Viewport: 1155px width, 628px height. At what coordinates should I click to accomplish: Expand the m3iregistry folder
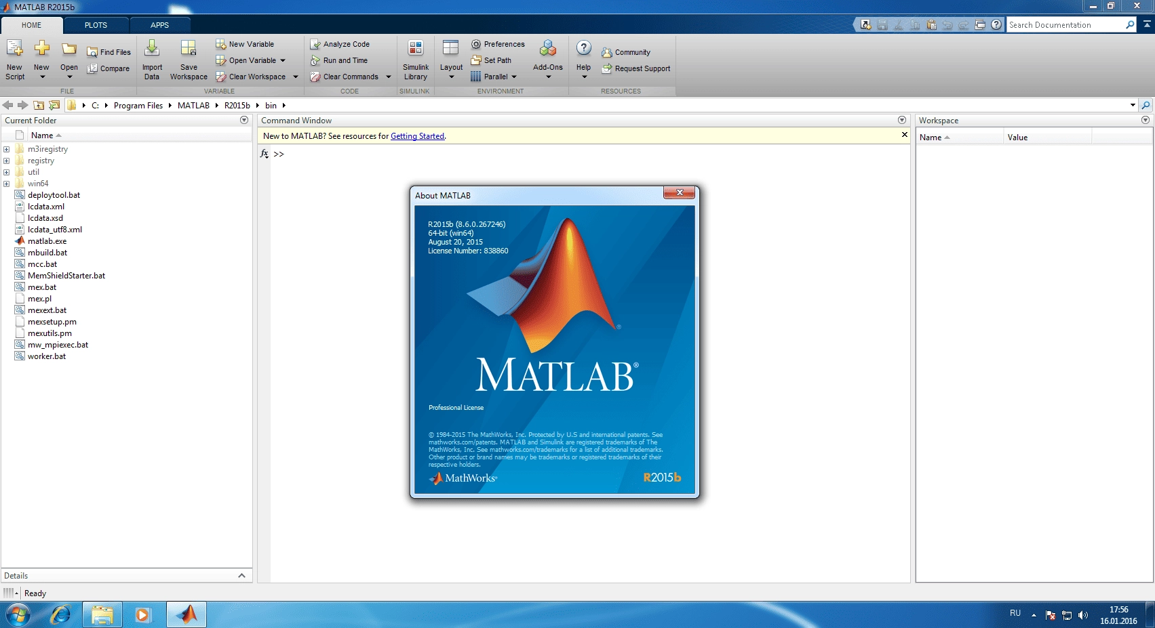[x=7, y=149]
